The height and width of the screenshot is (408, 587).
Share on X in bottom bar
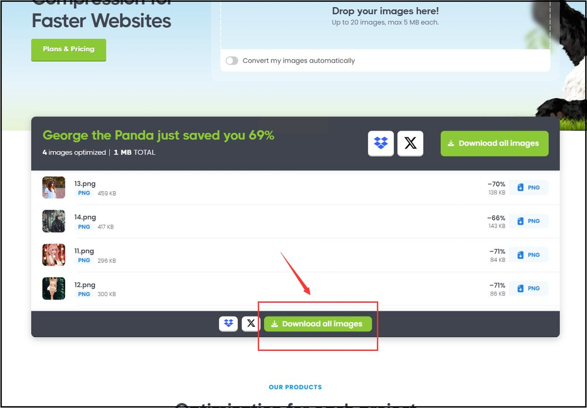(x=251, y=323)
